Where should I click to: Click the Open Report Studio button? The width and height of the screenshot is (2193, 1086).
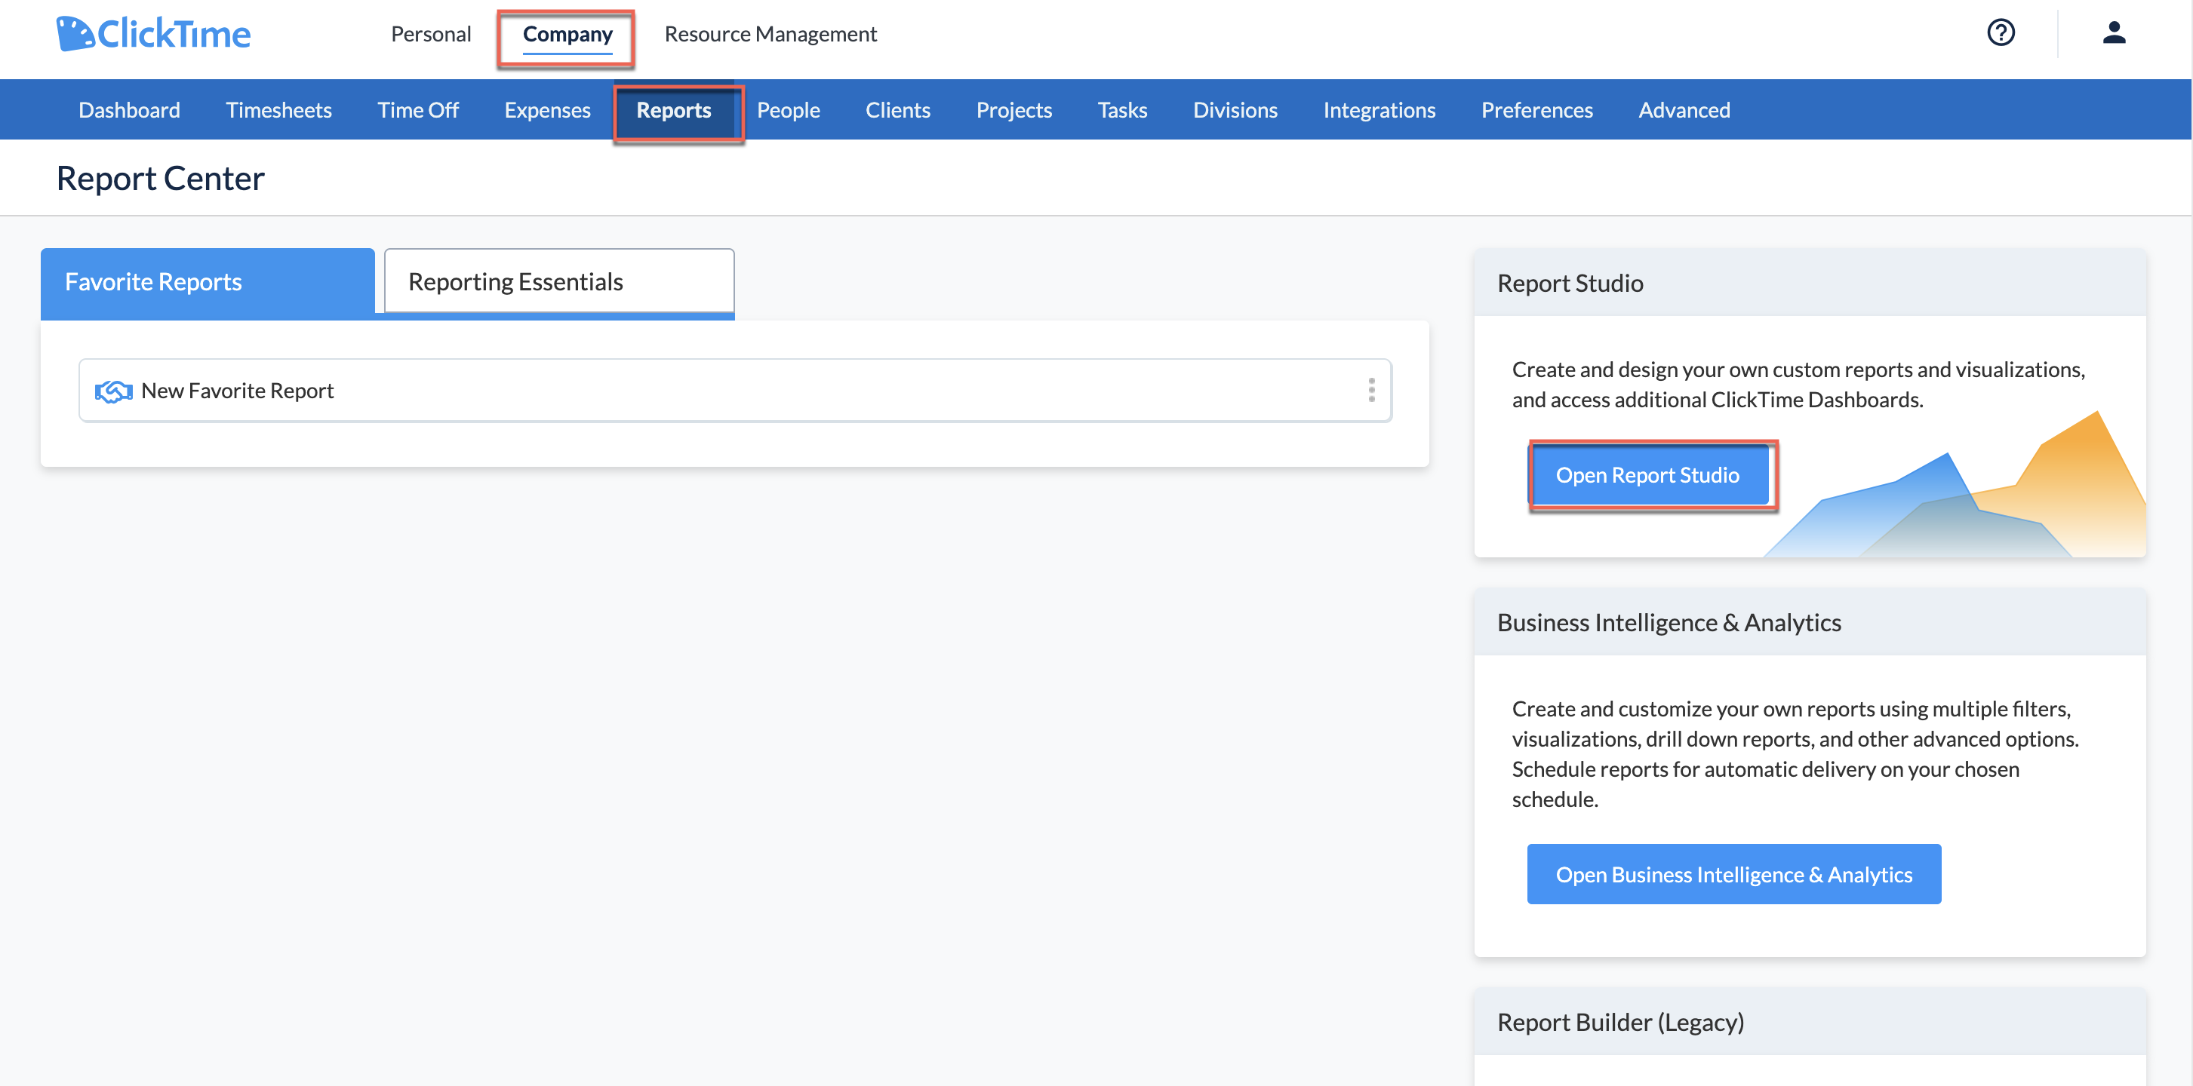coord(1647,475)
